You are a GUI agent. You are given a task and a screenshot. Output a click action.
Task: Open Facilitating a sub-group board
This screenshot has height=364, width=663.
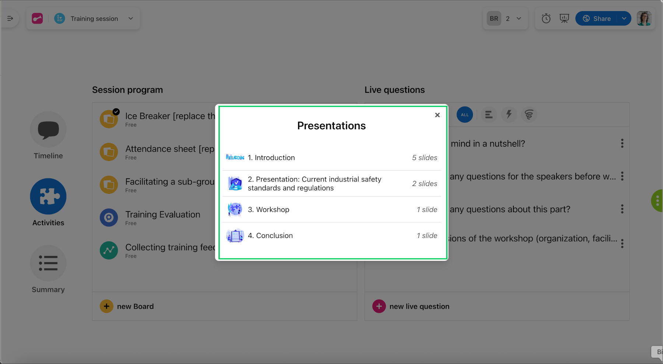pos(169,185)
